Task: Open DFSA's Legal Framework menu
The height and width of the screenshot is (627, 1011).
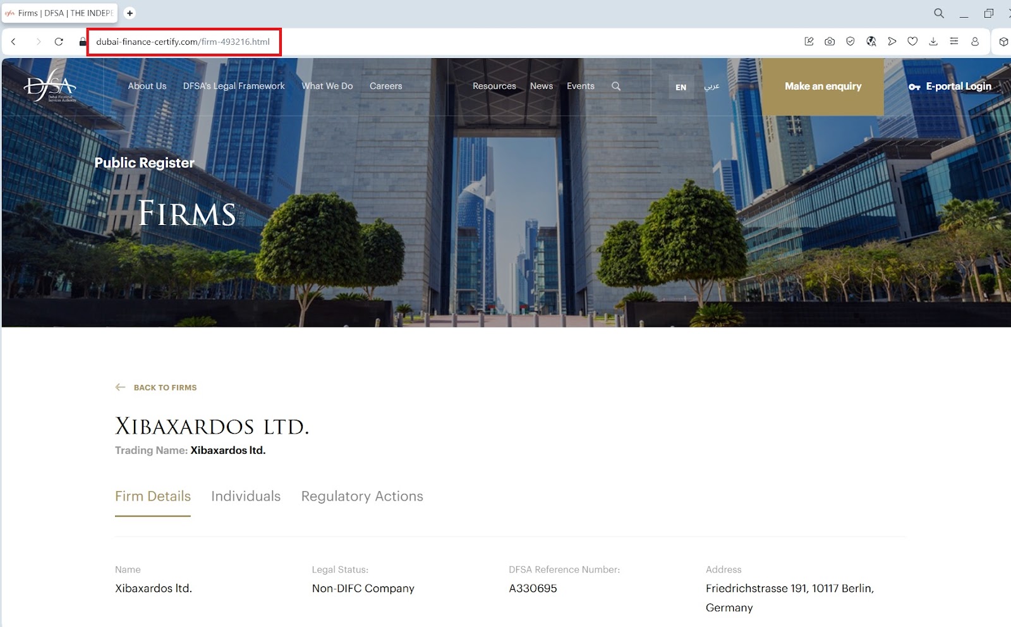Action: (x=234, y=86)
